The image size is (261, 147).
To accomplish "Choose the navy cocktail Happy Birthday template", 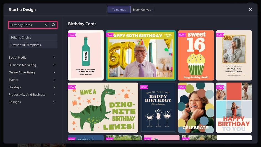I will coord(158,108).
